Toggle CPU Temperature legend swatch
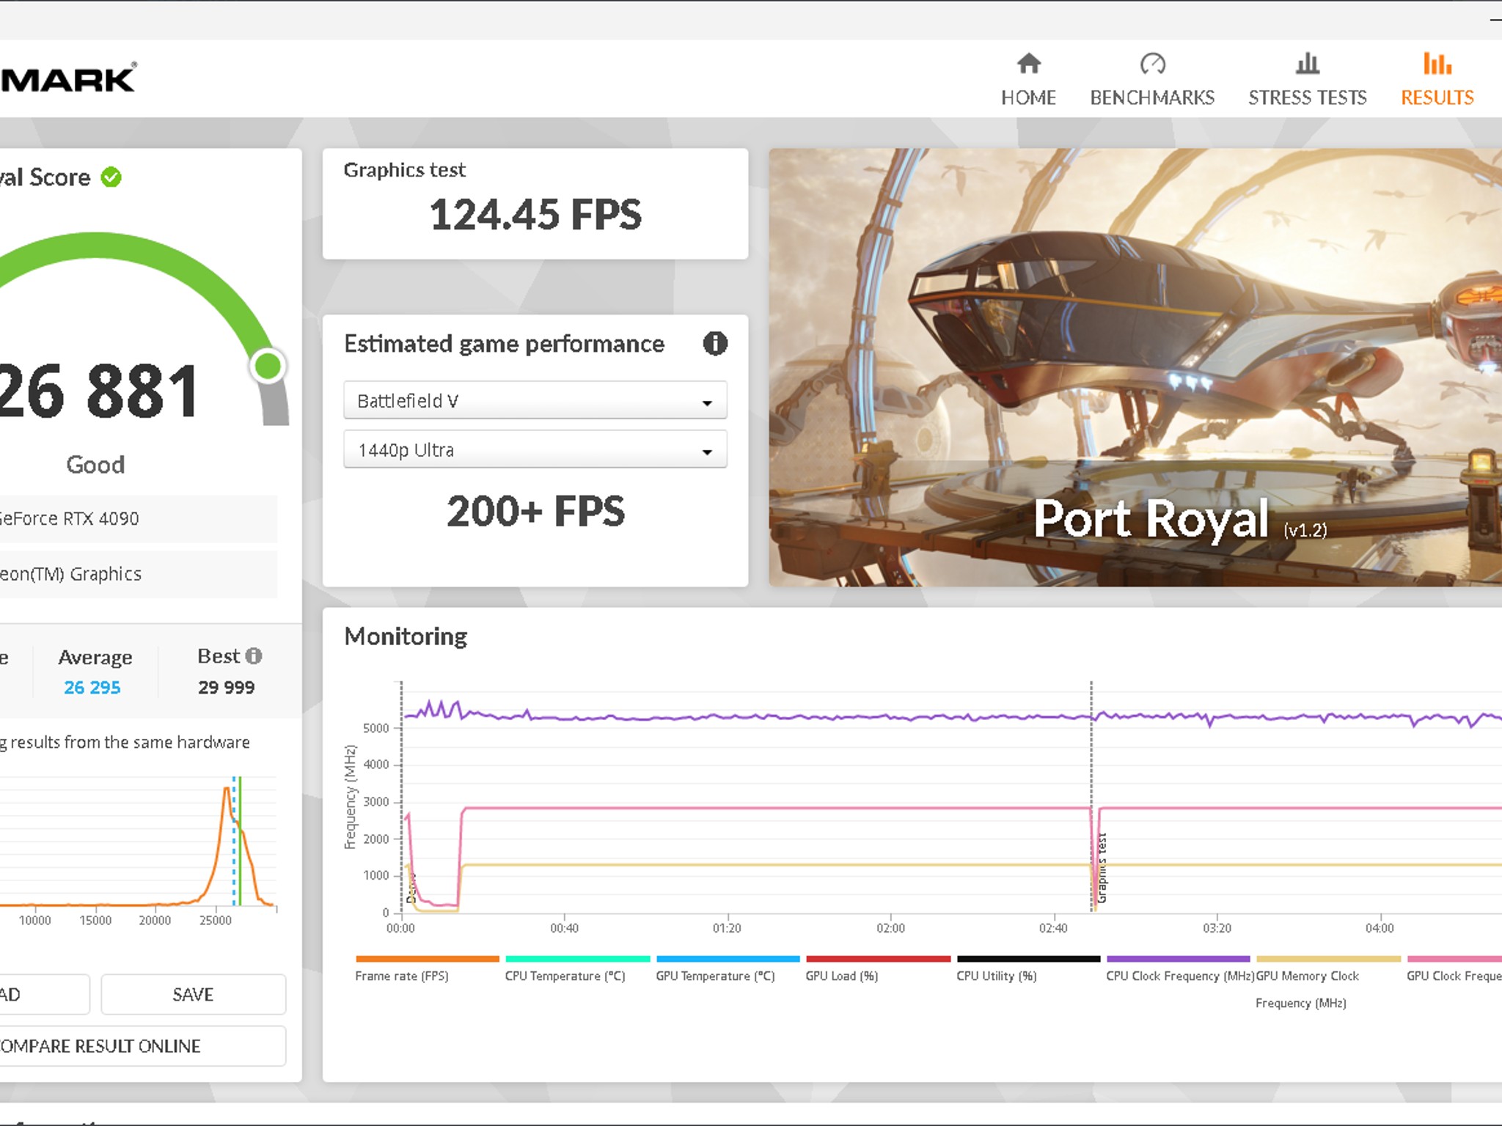The image size is (1502, 1126). [578, 959]
